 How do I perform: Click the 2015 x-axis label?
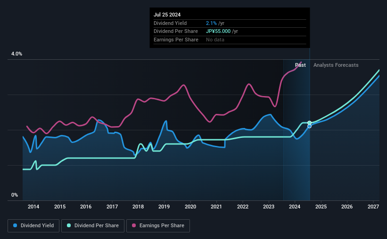[60, 207]
